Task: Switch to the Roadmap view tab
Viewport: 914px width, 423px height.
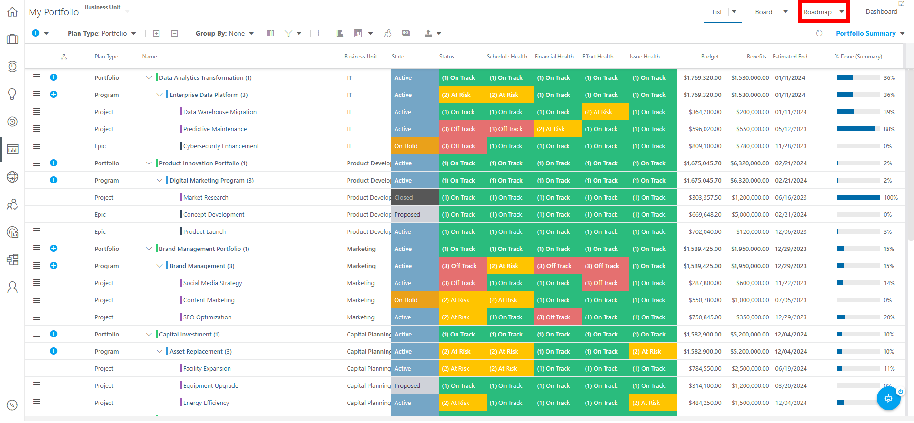Action: tap(817, 12)
